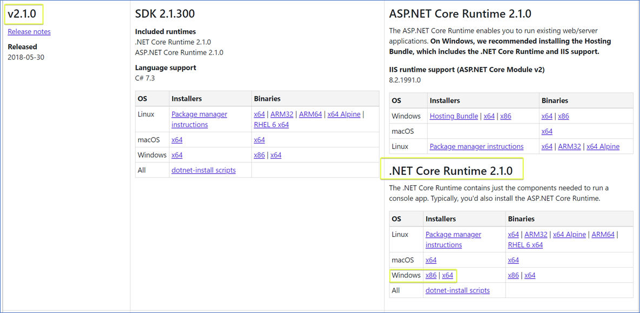Select the .NET Core Runtime 2.1.0 heading

click(x=450, y=171)
